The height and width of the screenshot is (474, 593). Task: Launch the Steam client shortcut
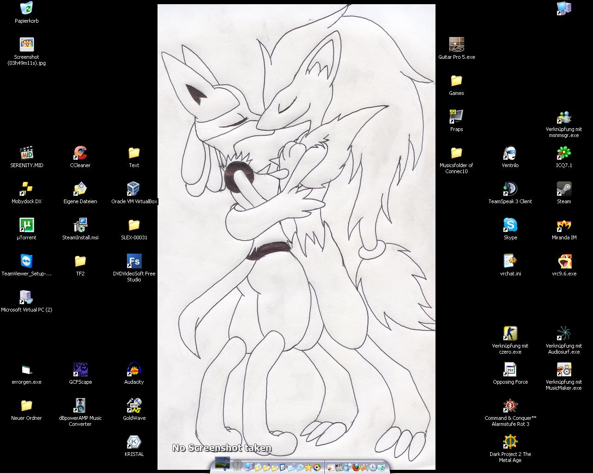pyautogui.click(x=564, y=189)
